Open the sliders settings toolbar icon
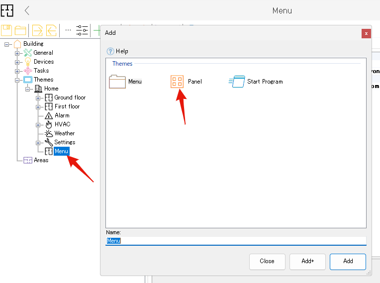 point(82,30)
